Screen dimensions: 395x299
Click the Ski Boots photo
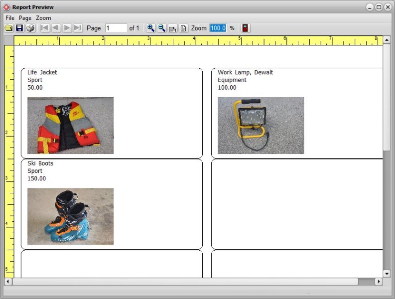pyautogui.click(x=71, y=217)
